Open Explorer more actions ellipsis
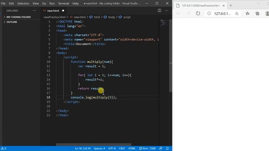Image resolution: width=269 pixels, height=151 pixels. pyautogui.click(x=34, y=10)
